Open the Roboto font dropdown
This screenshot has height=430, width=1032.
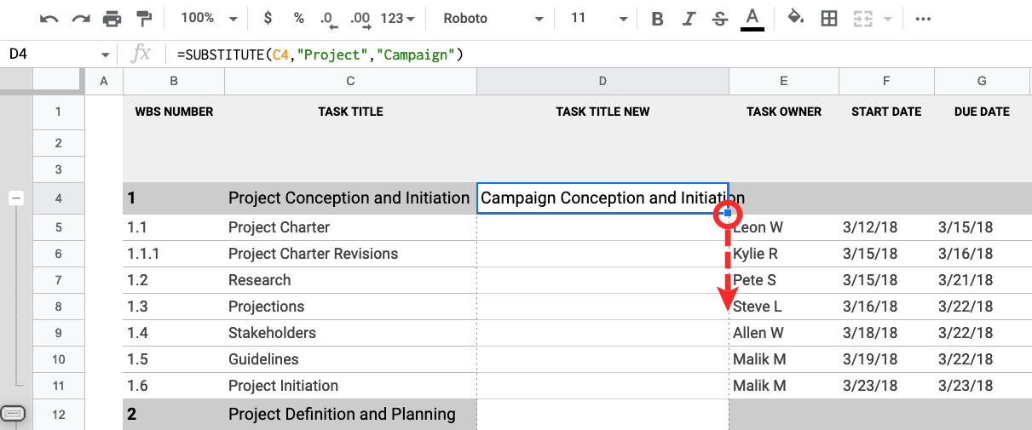click(493, 18)
